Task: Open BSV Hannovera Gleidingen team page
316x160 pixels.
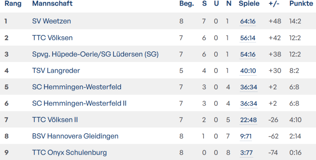Action: point(75,136)
